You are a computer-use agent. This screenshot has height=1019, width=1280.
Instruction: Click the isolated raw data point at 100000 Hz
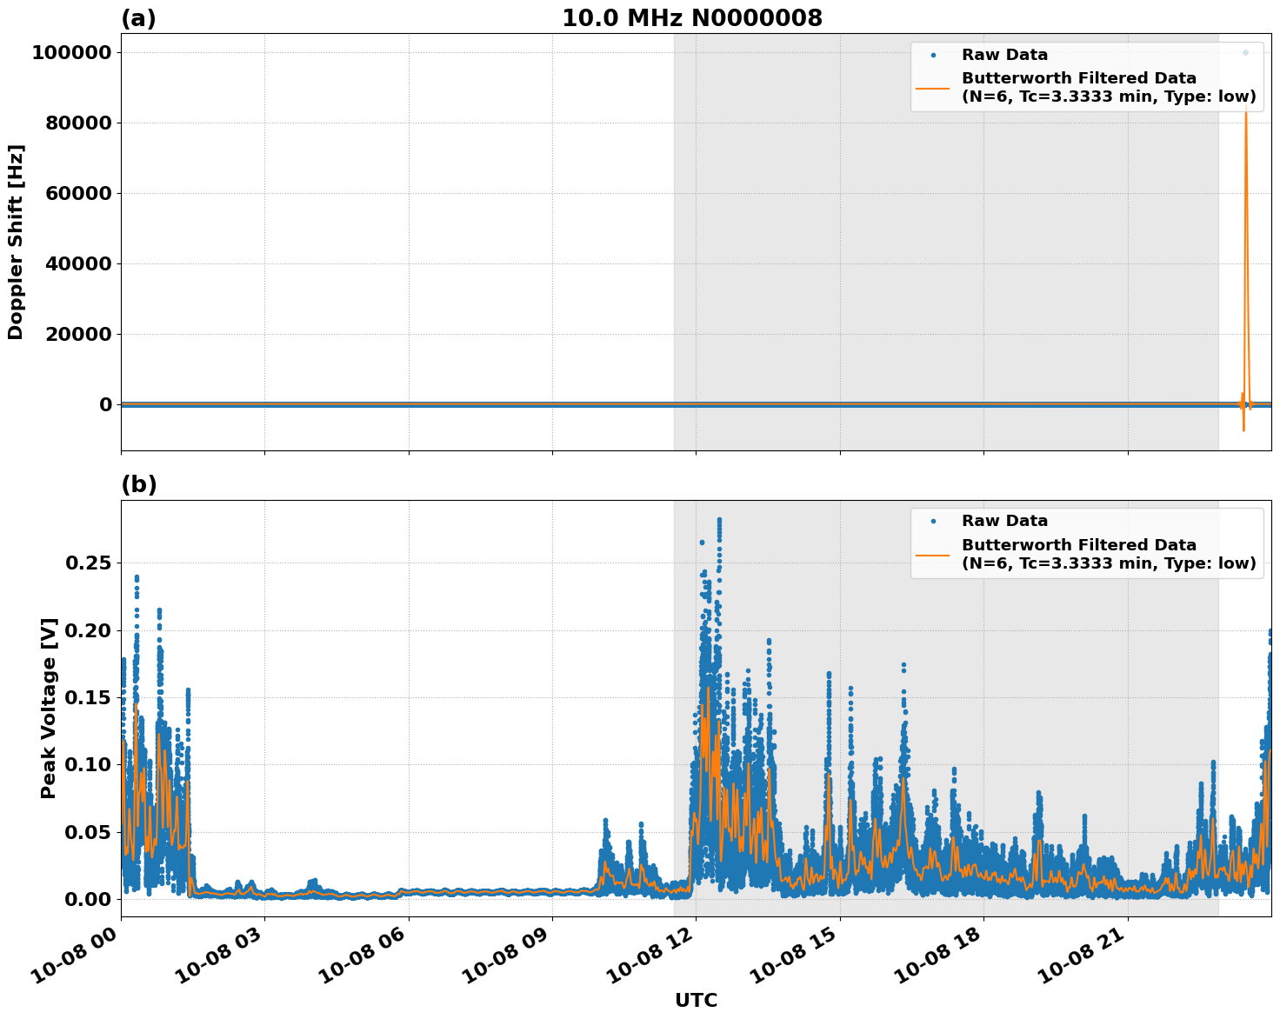pos(1247,53)
